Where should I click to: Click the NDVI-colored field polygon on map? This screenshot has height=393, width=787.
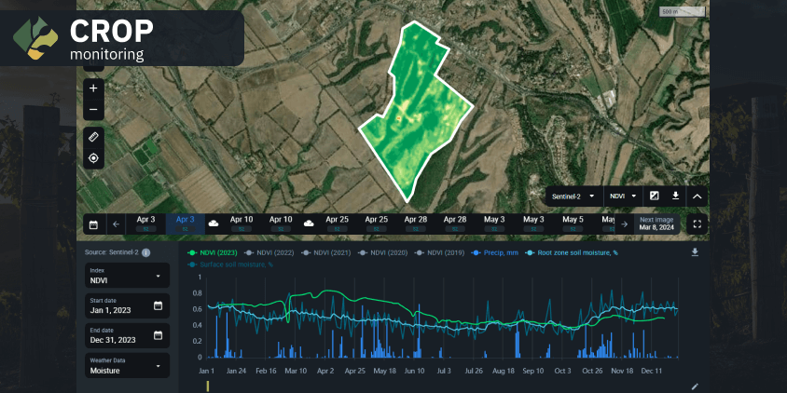[415, 110]
